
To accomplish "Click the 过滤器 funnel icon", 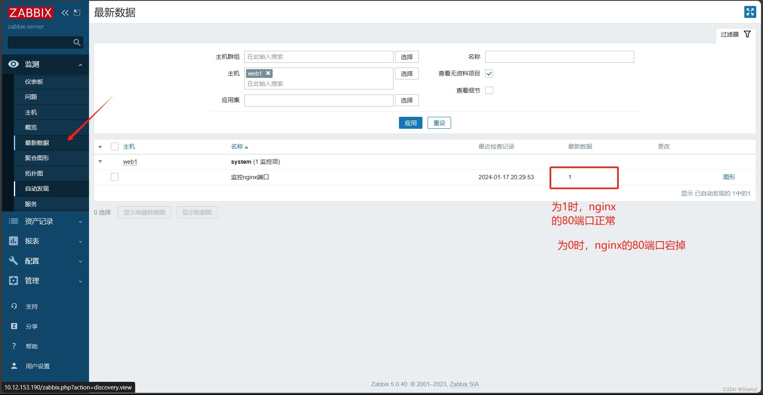I will pos(747,35).
